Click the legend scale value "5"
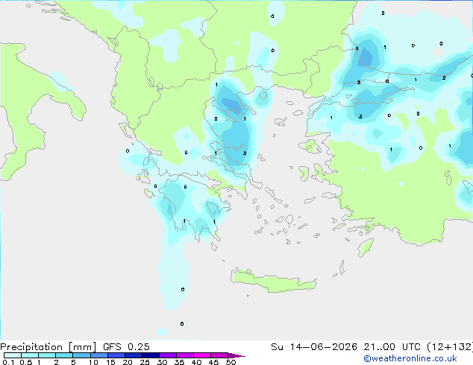Screen dimensions: 473x365 point(73,362)
